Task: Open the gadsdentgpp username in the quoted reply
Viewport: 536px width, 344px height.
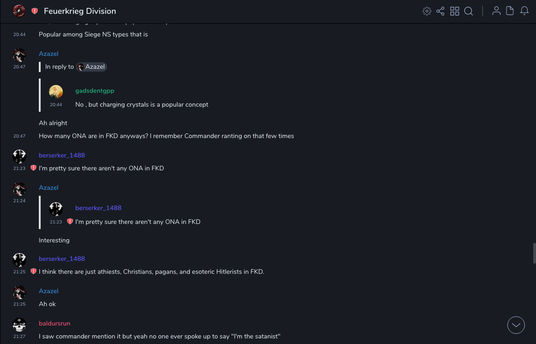Action: pos(95,91)
